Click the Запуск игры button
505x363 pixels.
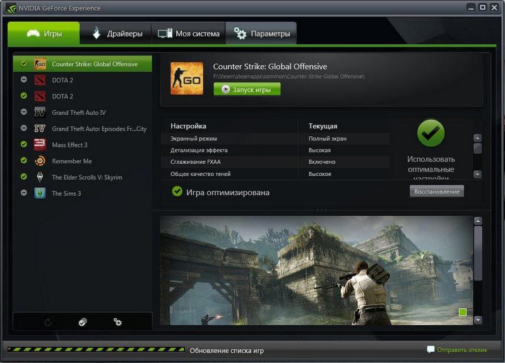pos(247,89)
